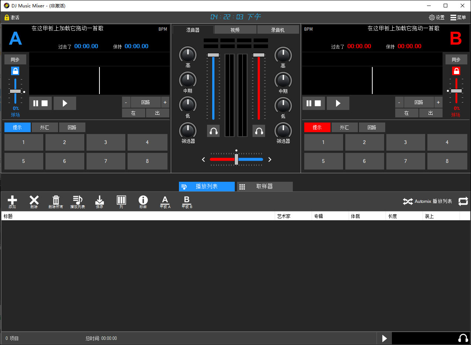The image size is (471, 345).
Task: Click the blue volume fader of deck A
Action: tap(213, 55)
